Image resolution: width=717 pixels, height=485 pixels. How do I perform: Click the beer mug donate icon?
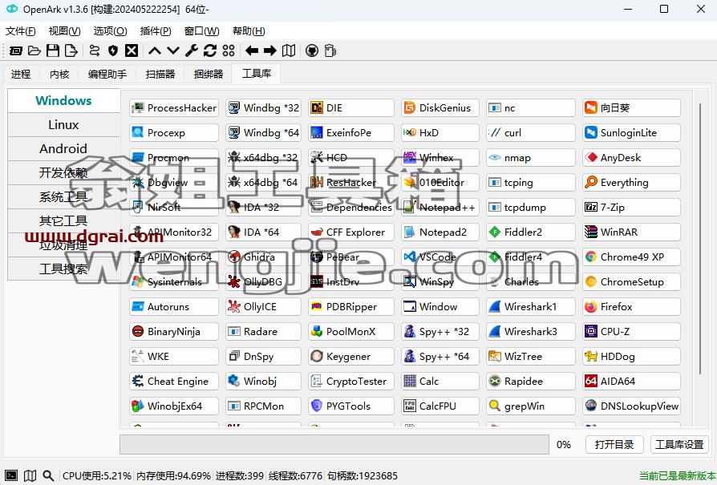[330, 51]
